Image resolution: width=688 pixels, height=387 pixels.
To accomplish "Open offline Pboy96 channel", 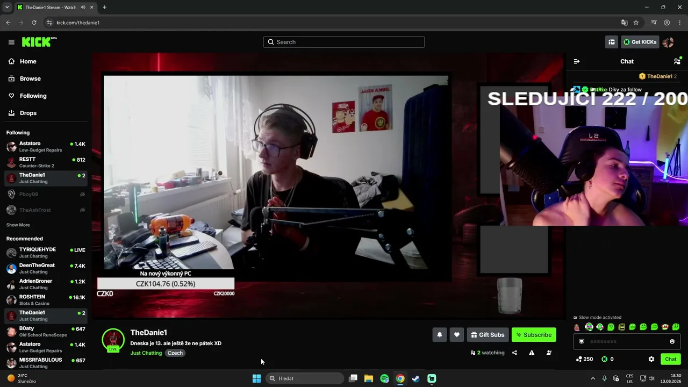I will click(x=45, y=194).
